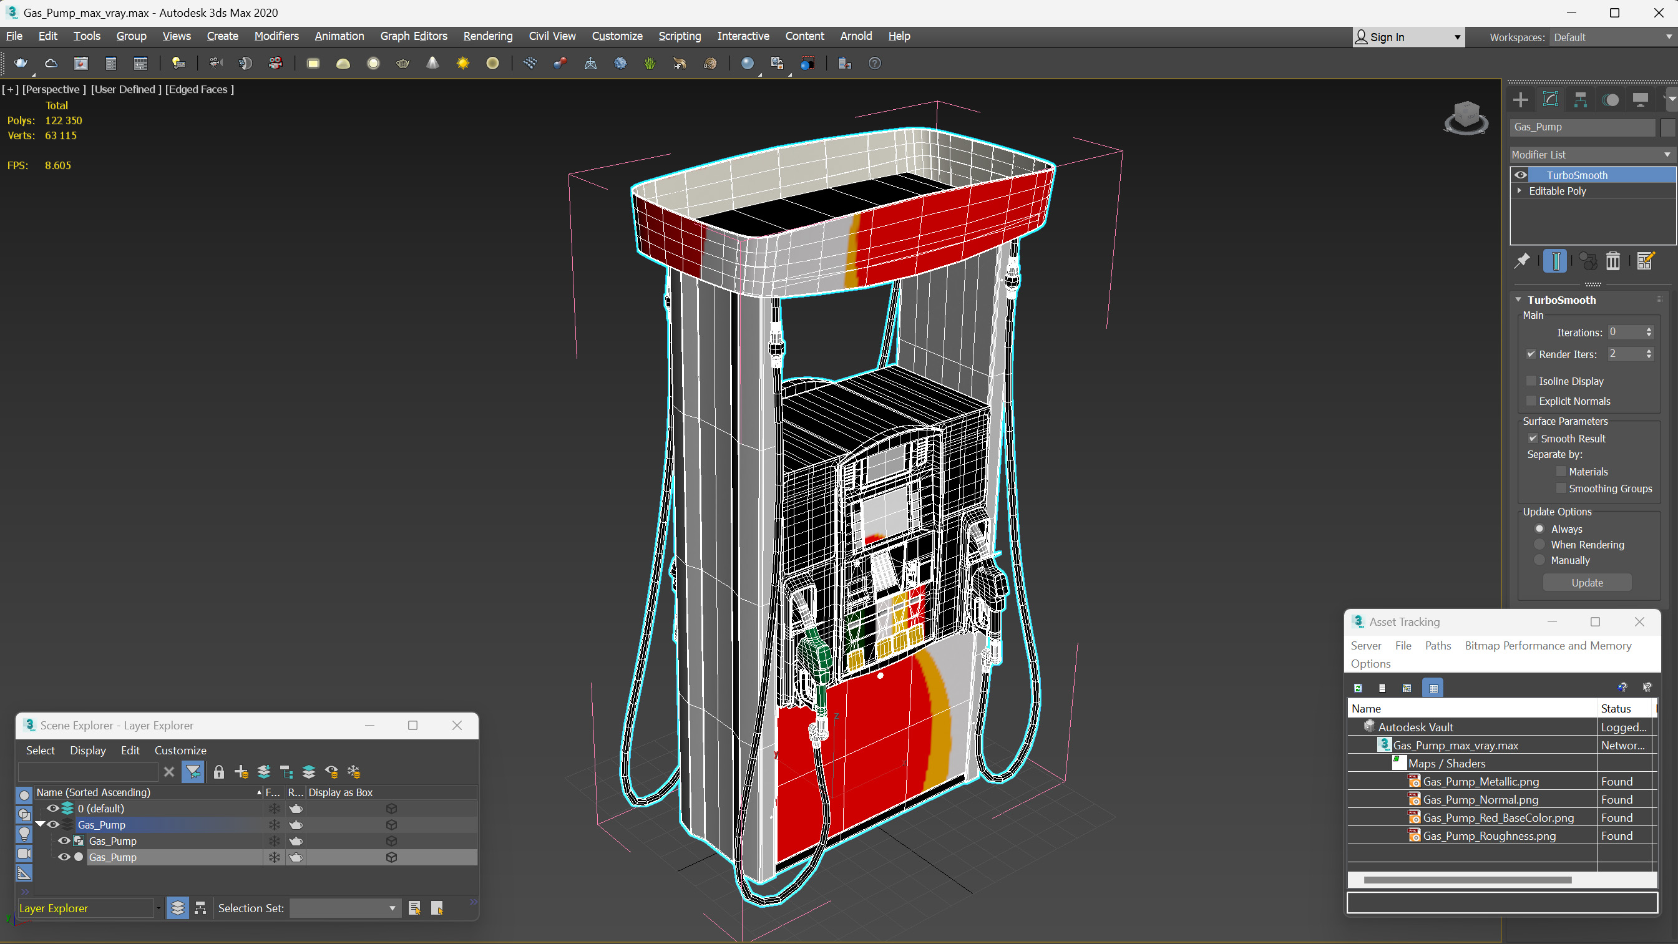Enable Isoline Display checkbox
The image size is (1678, 944).
(x=1531, y=381)
